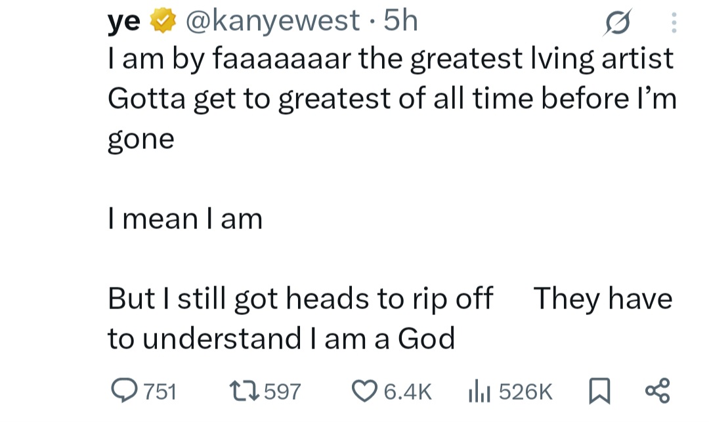Click the 751 replies count

(160, 392)
